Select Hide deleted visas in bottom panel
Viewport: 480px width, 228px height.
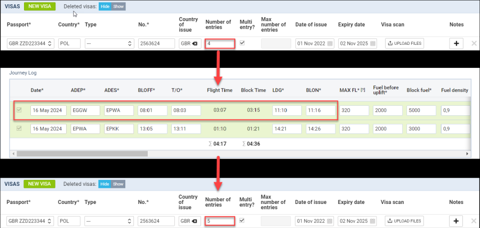(105, 184)
